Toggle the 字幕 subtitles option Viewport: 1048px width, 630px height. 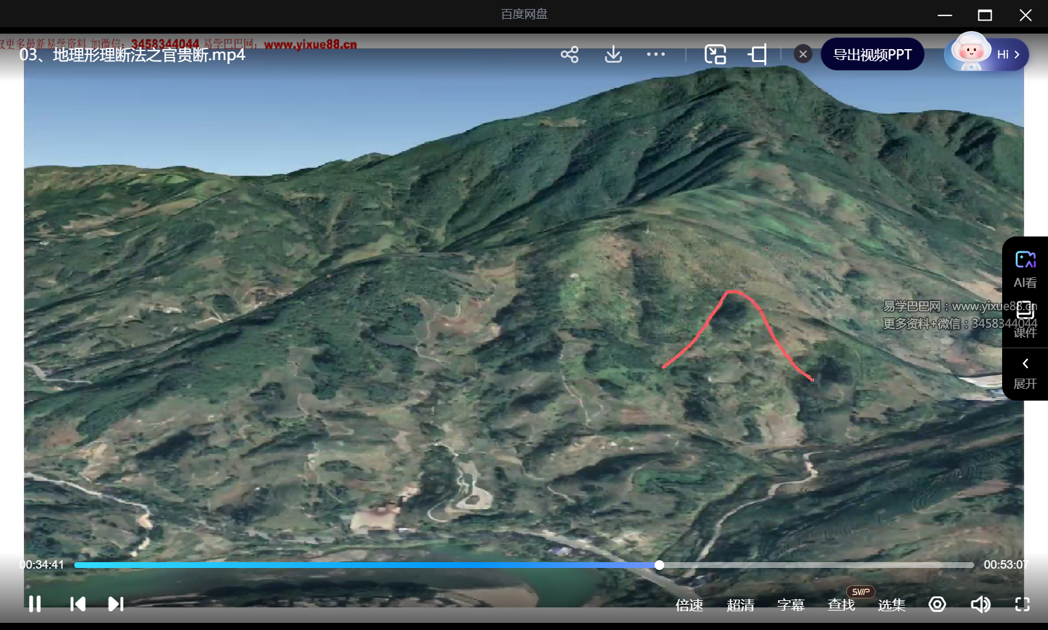click(x=791, y=605)
